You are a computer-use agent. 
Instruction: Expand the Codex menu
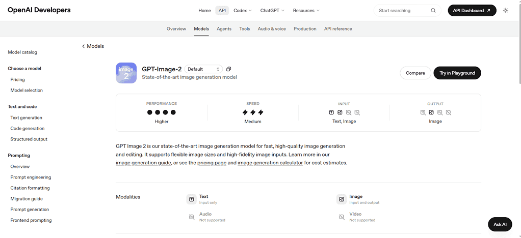[243, 11]
